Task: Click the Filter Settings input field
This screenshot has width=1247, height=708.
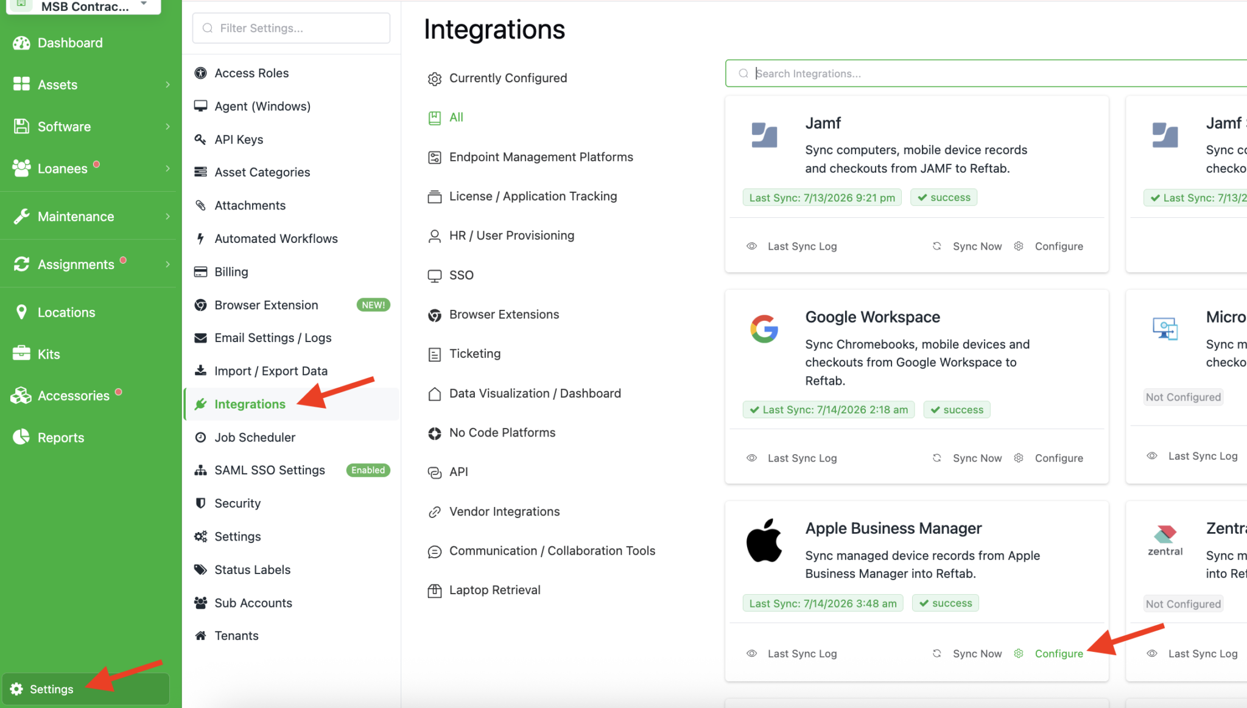Action: (x=291, y=28)
